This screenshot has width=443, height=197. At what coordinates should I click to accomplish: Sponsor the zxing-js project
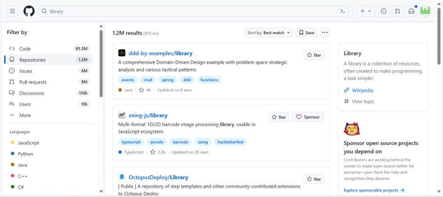[x=307, y=117]
